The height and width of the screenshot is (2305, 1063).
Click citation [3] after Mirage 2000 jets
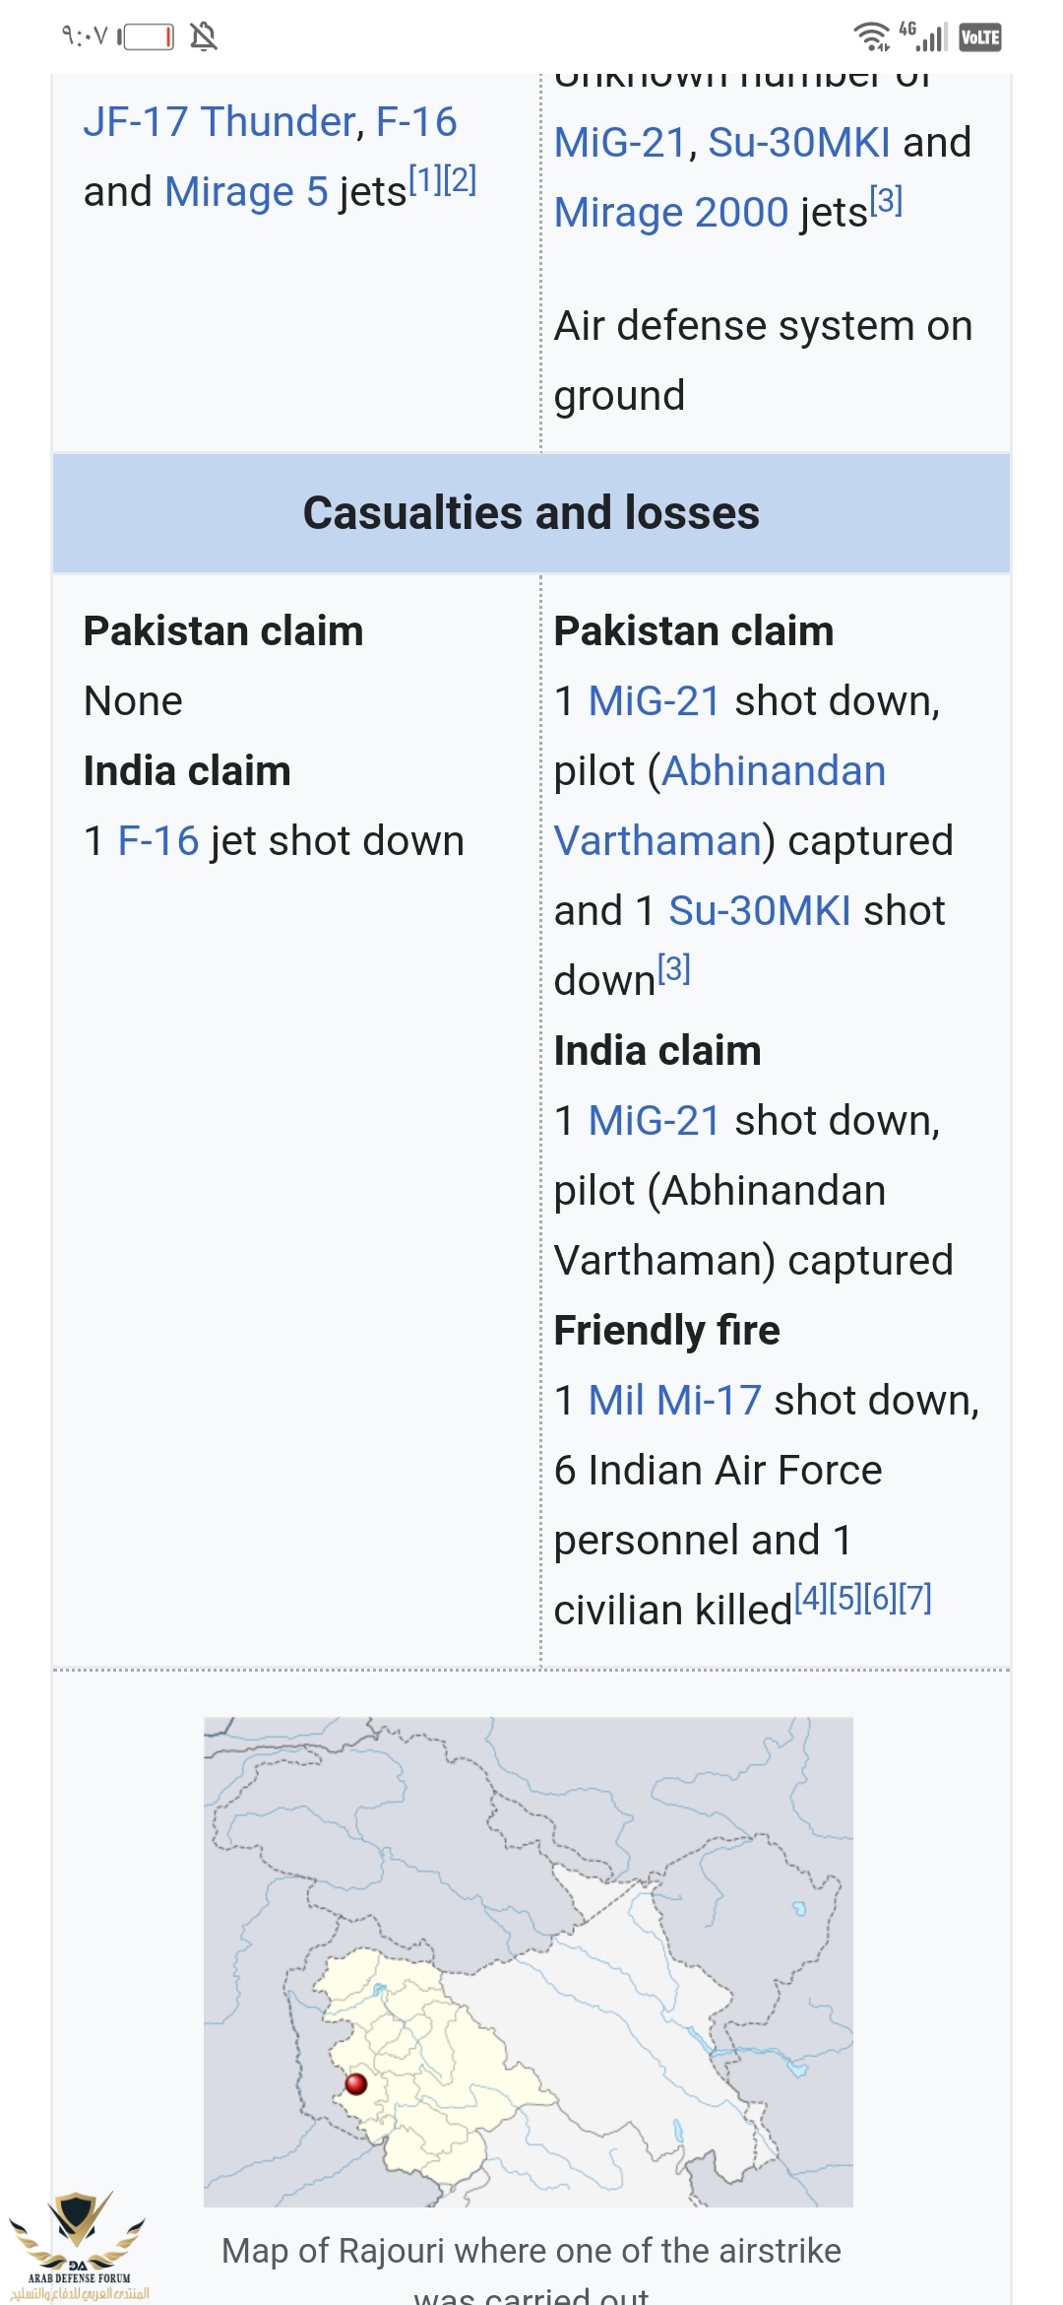click(x=887, y=201)
